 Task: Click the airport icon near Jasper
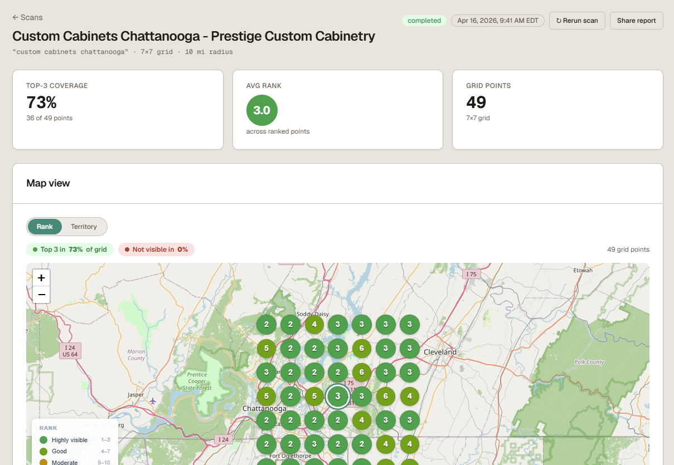(153, 400)
